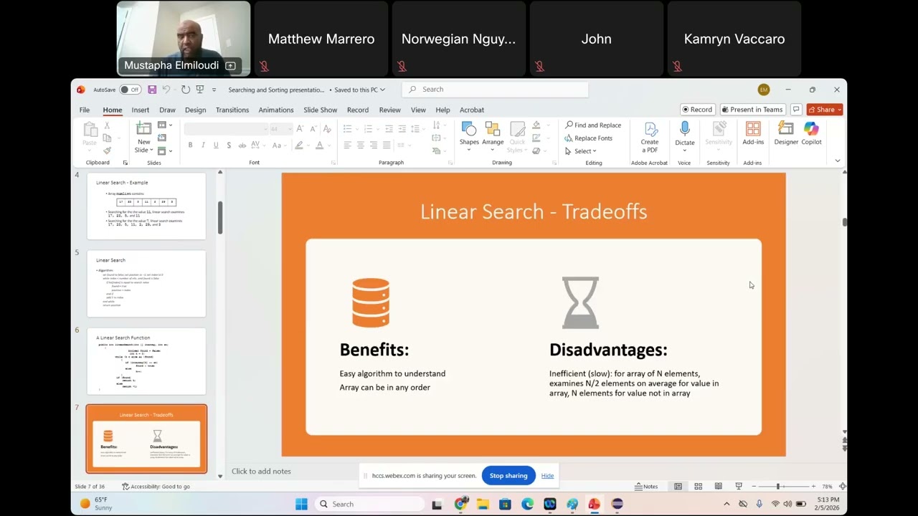Open the Section dropdown in Slides group
918x516 pixels.
point(165,150)
